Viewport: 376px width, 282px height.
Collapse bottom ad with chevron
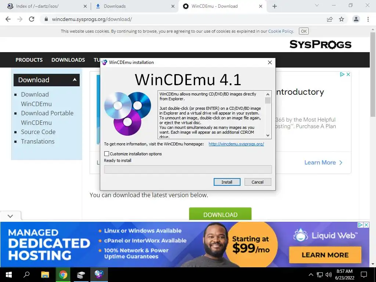tap(10, 216)
